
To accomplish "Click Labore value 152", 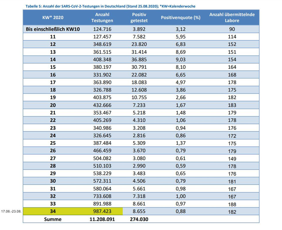I will pos(232,44).
